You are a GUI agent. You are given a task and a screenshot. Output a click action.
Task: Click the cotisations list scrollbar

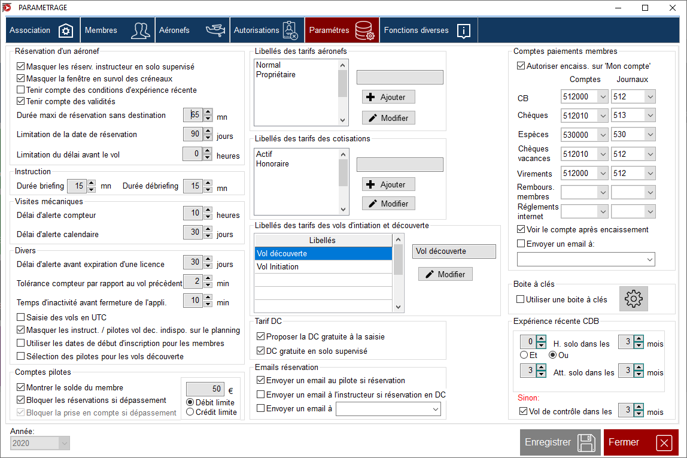(343, 181)
